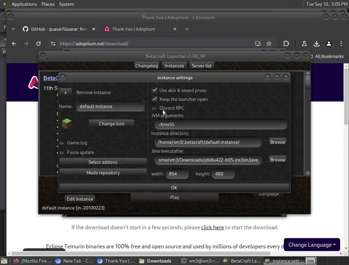
Task: Edit the width field
Action: coord(177,174)
